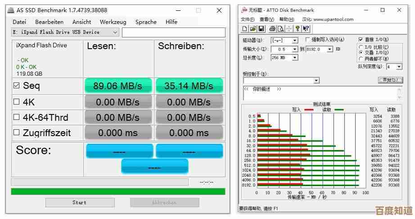This screenshot has width=415, height=219.
Task: Click the New file icon in ATTO toolbar
Action: [245, 29]
